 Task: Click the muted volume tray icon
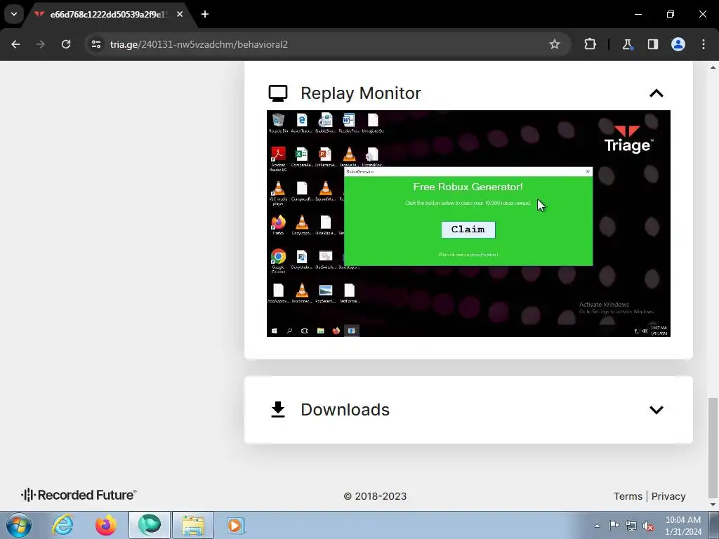(648, 526)
